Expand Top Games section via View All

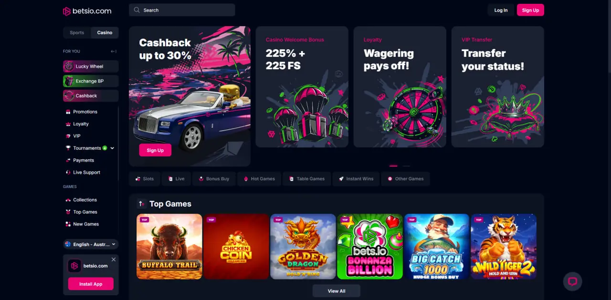coord(337,291)
